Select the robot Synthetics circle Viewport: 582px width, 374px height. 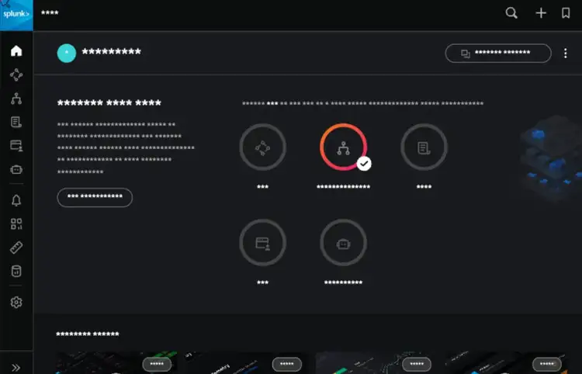coord(343,243)
